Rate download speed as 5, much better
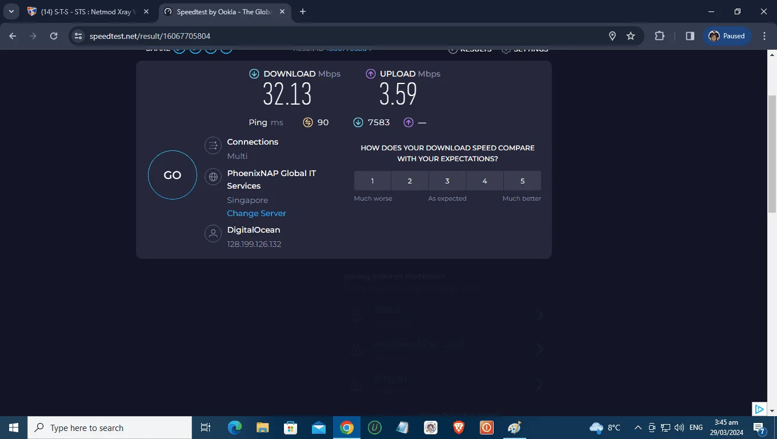The image size is (777, 439). pos(522,181)
